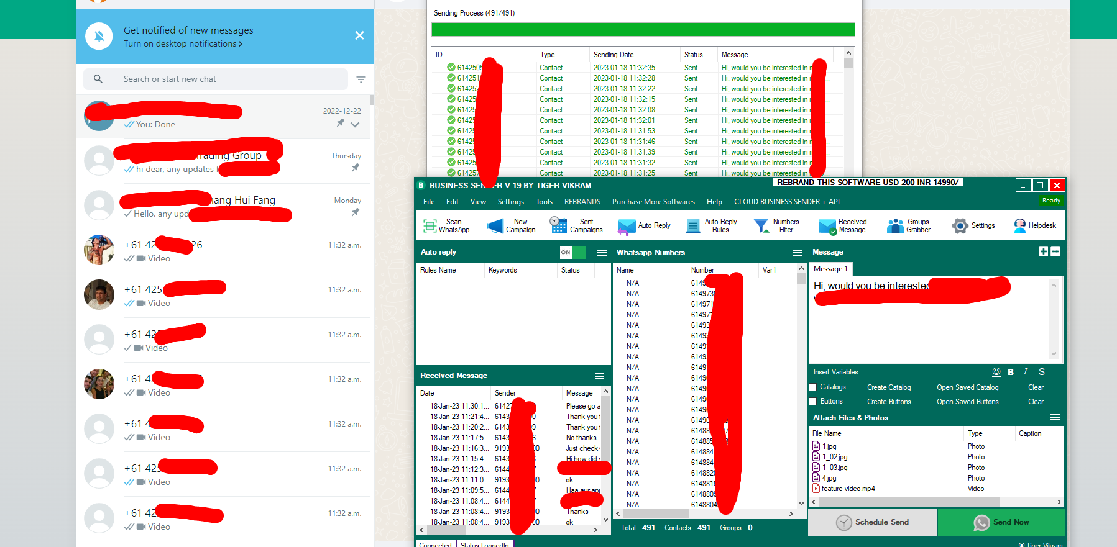Click Turn on desktop notifications link
Screen dimensions: 1117x547
183,44
